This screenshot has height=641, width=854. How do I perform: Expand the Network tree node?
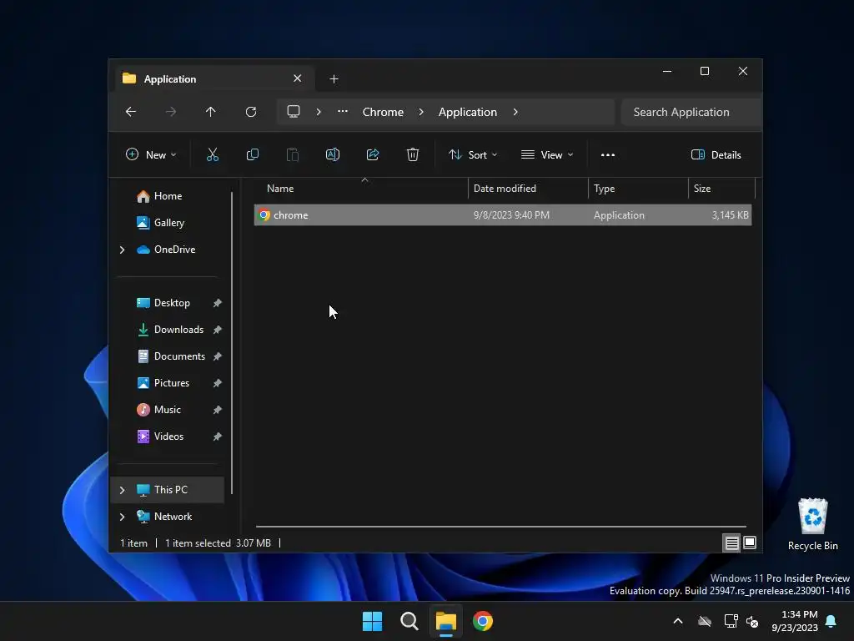pyautogui.click(x=122, y=517)
